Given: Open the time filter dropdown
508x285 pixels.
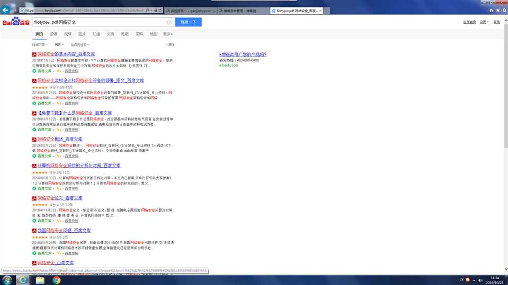Looking at the screenshot, I should [x=40, y=44].
